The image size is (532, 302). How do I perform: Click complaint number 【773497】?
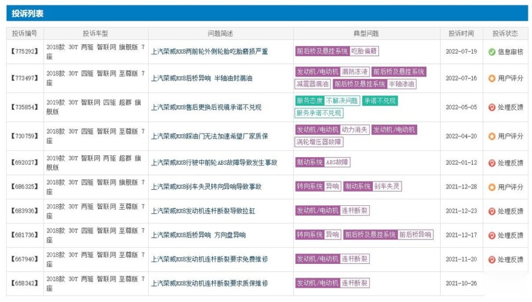24,78
